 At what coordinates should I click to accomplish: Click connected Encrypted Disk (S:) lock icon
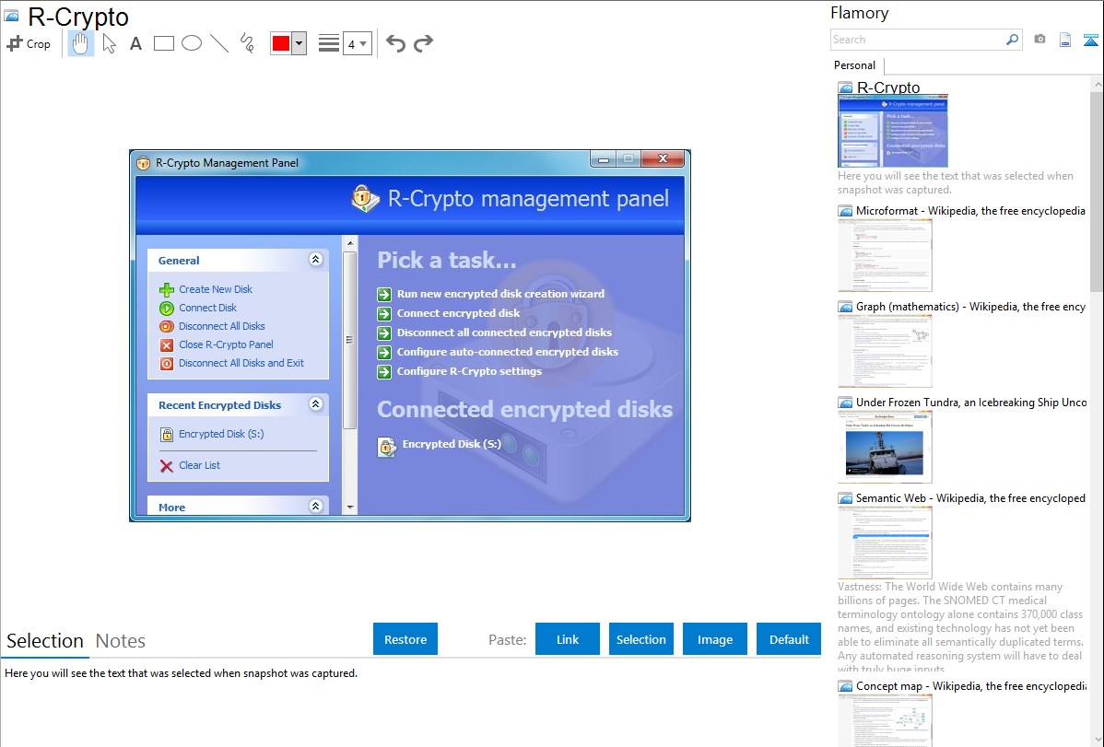click(386, 447)
